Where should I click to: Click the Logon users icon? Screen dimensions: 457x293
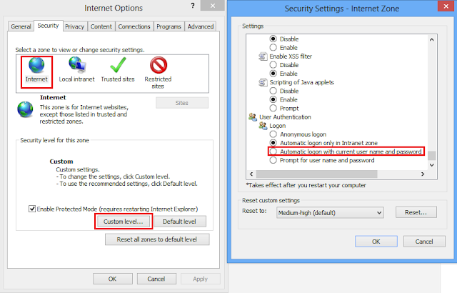pos(263,126)
